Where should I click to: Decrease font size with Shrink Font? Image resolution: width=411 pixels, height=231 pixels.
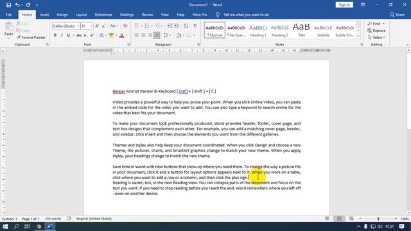(x=104, y=26)
